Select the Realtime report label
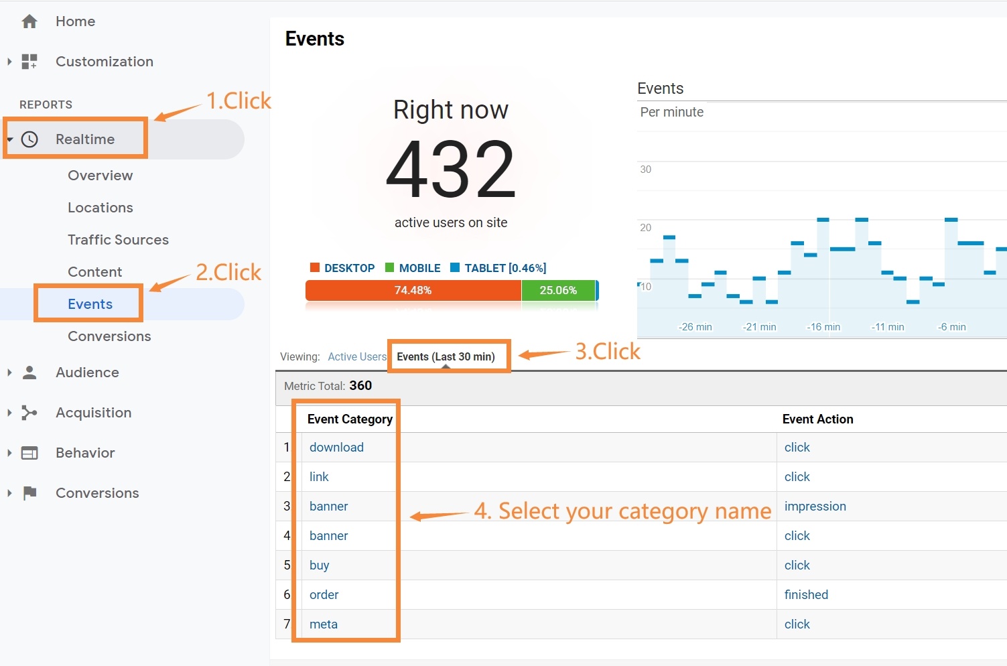The width and height of the screenshot is (1007, 666). click(x=85, y=139)
